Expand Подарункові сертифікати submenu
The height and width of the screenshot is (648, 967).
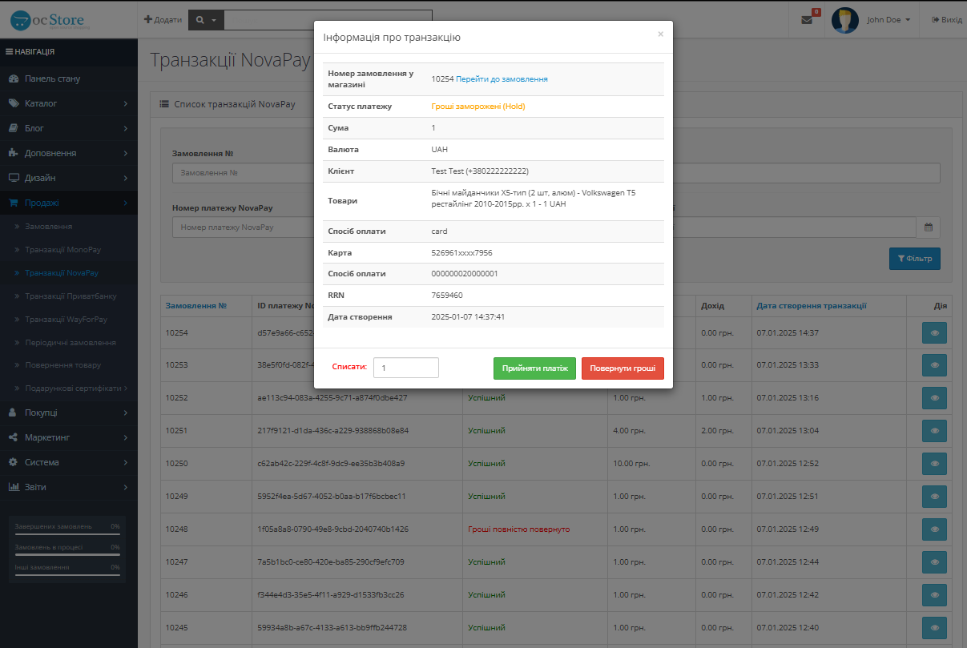click(x=69, y=388)
